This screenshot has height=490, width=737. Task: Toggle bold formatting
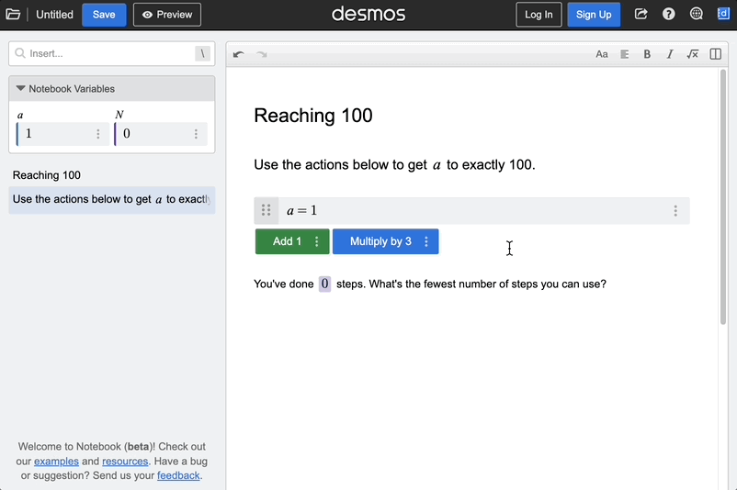tap(647, 54)
